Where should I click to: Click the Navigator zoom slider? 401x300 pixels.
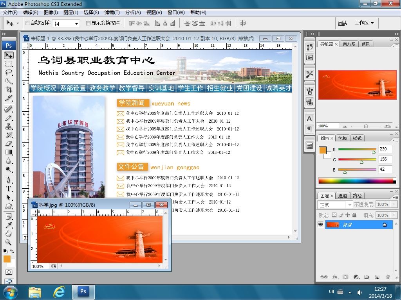[366, 126]
